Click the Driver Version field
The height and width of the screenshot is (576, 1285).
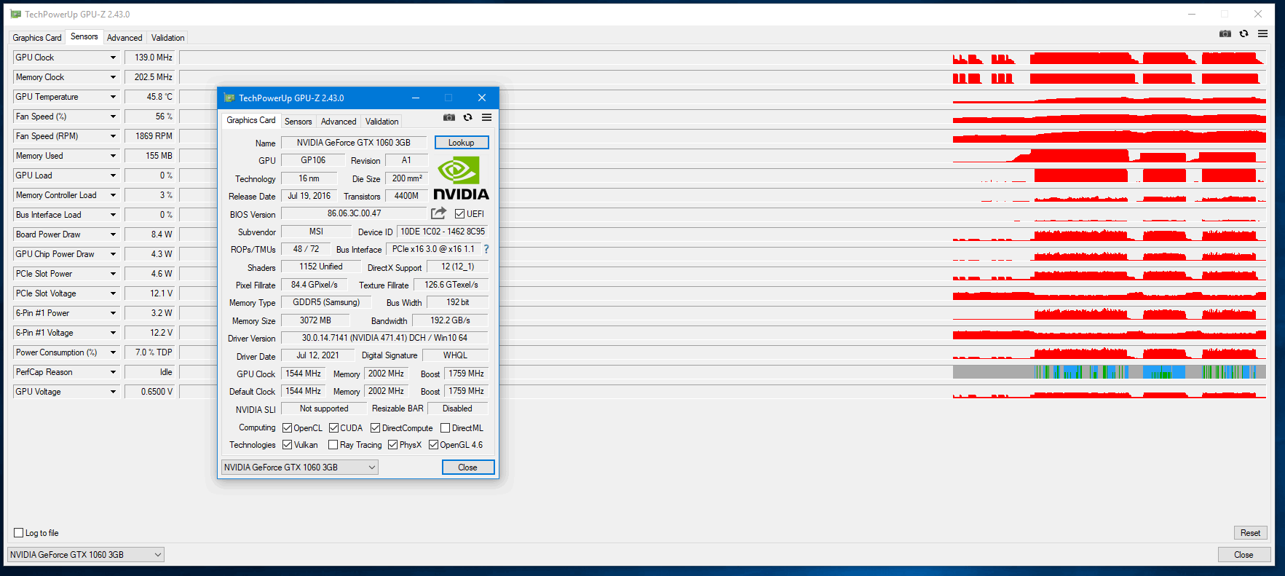coord(384,338)
